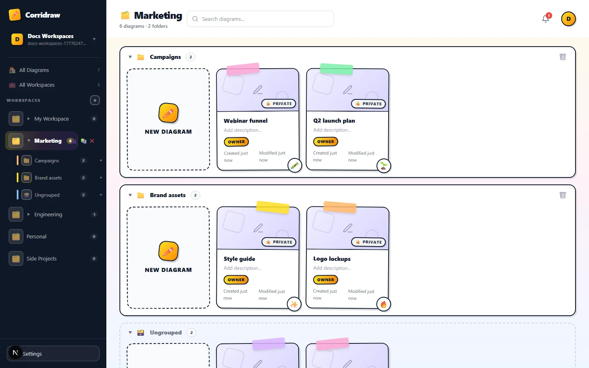
Task: Expand Brand assets arrow in sidebar
Action: click(x=101, y=177)
